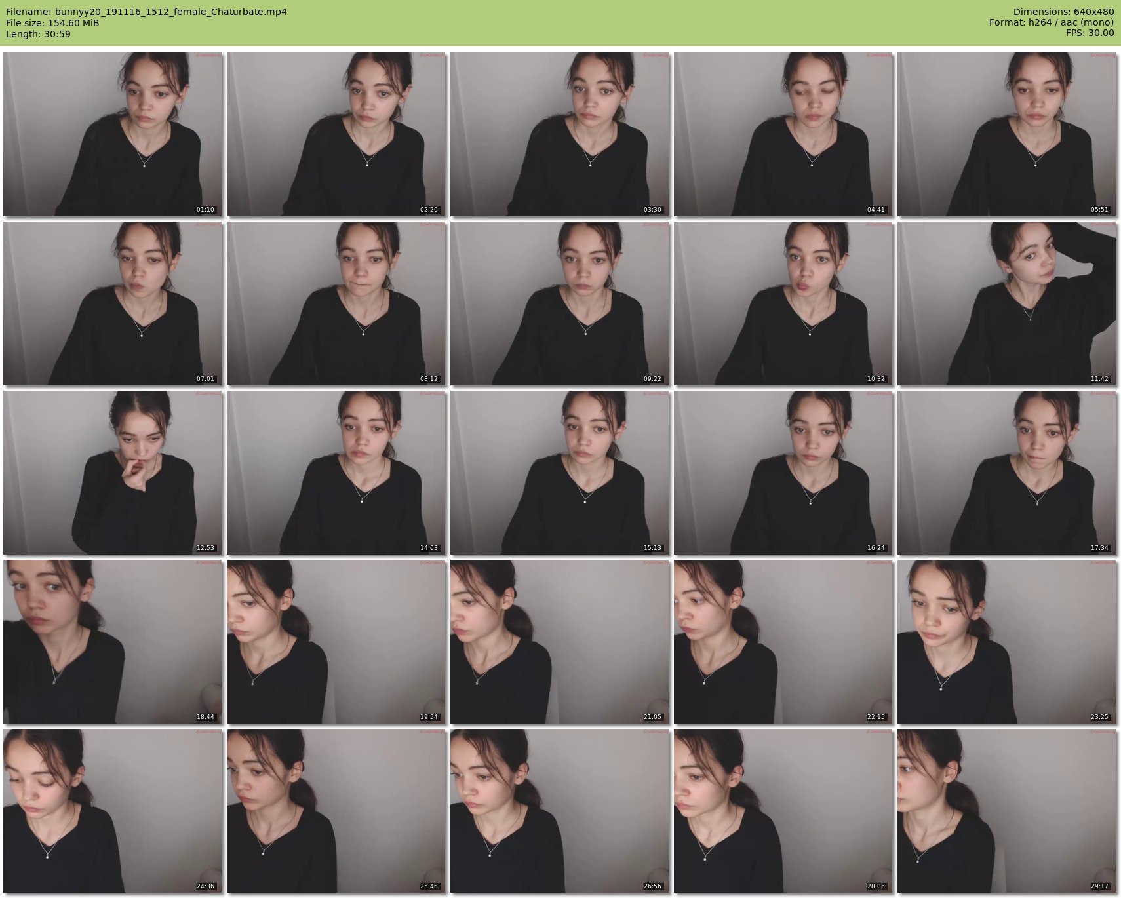
Task: Select the thumbnail timestamped 07:01
Action: [112, 303]
